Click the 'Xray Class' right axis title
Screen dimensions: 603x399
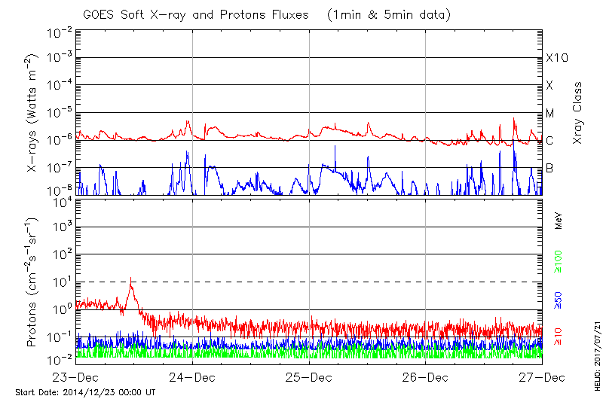click(578, 114)
